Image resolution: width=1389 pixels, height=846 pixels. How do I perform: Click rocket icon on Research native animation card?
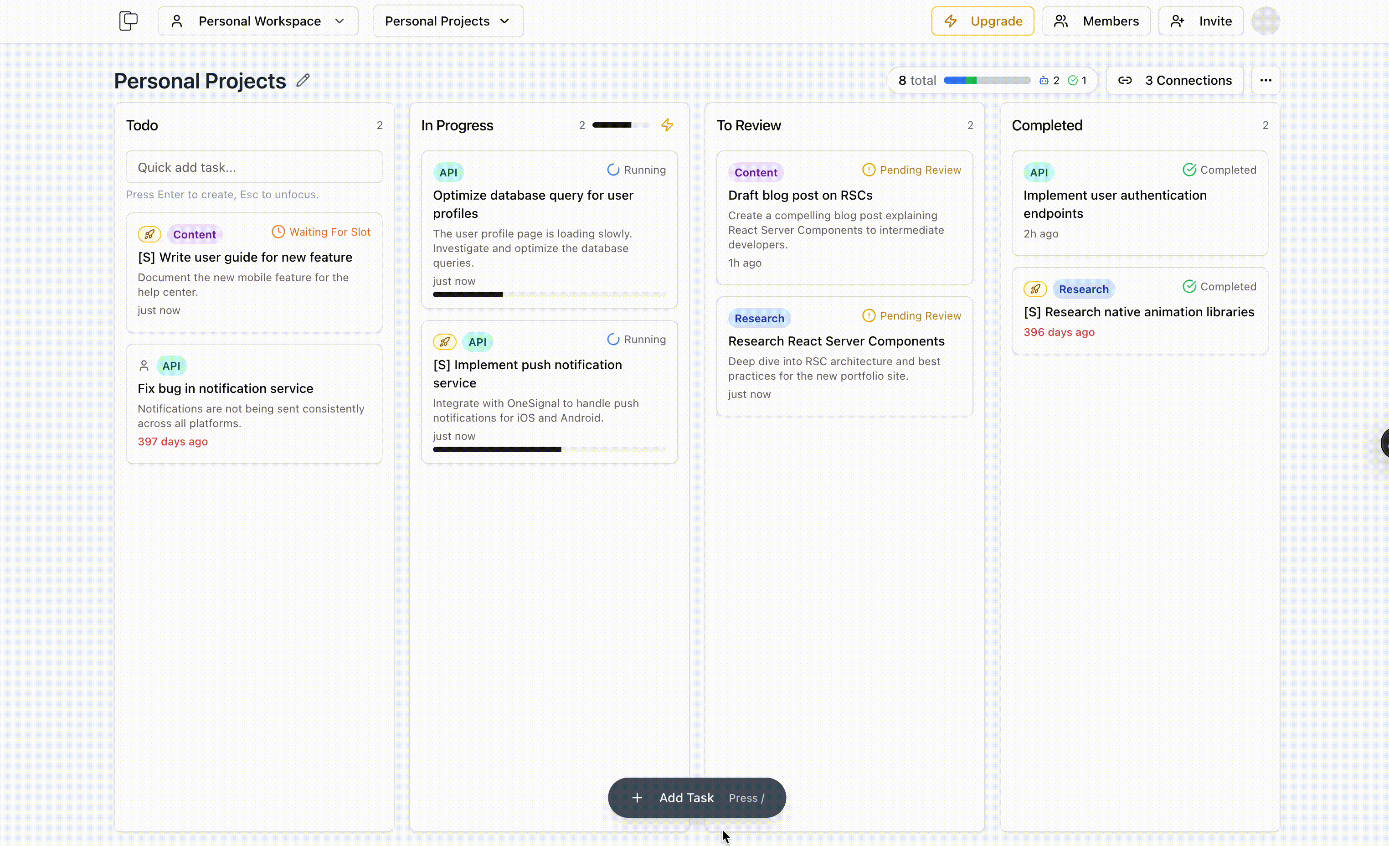pyautogui.click(x=1035, y=289)
